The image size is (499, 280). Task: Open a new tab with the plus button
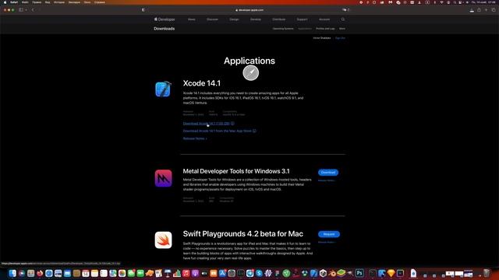pyautogui.click(x=486, y=10)
